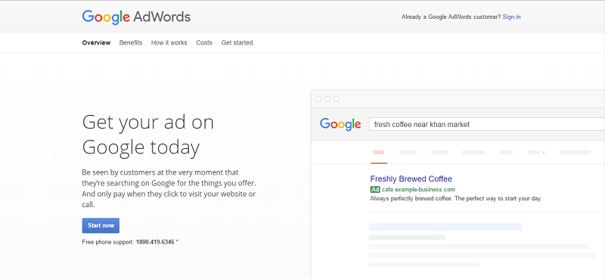Select the Overview tab
This screenshot has width=605, height=279.
(96, 42)
